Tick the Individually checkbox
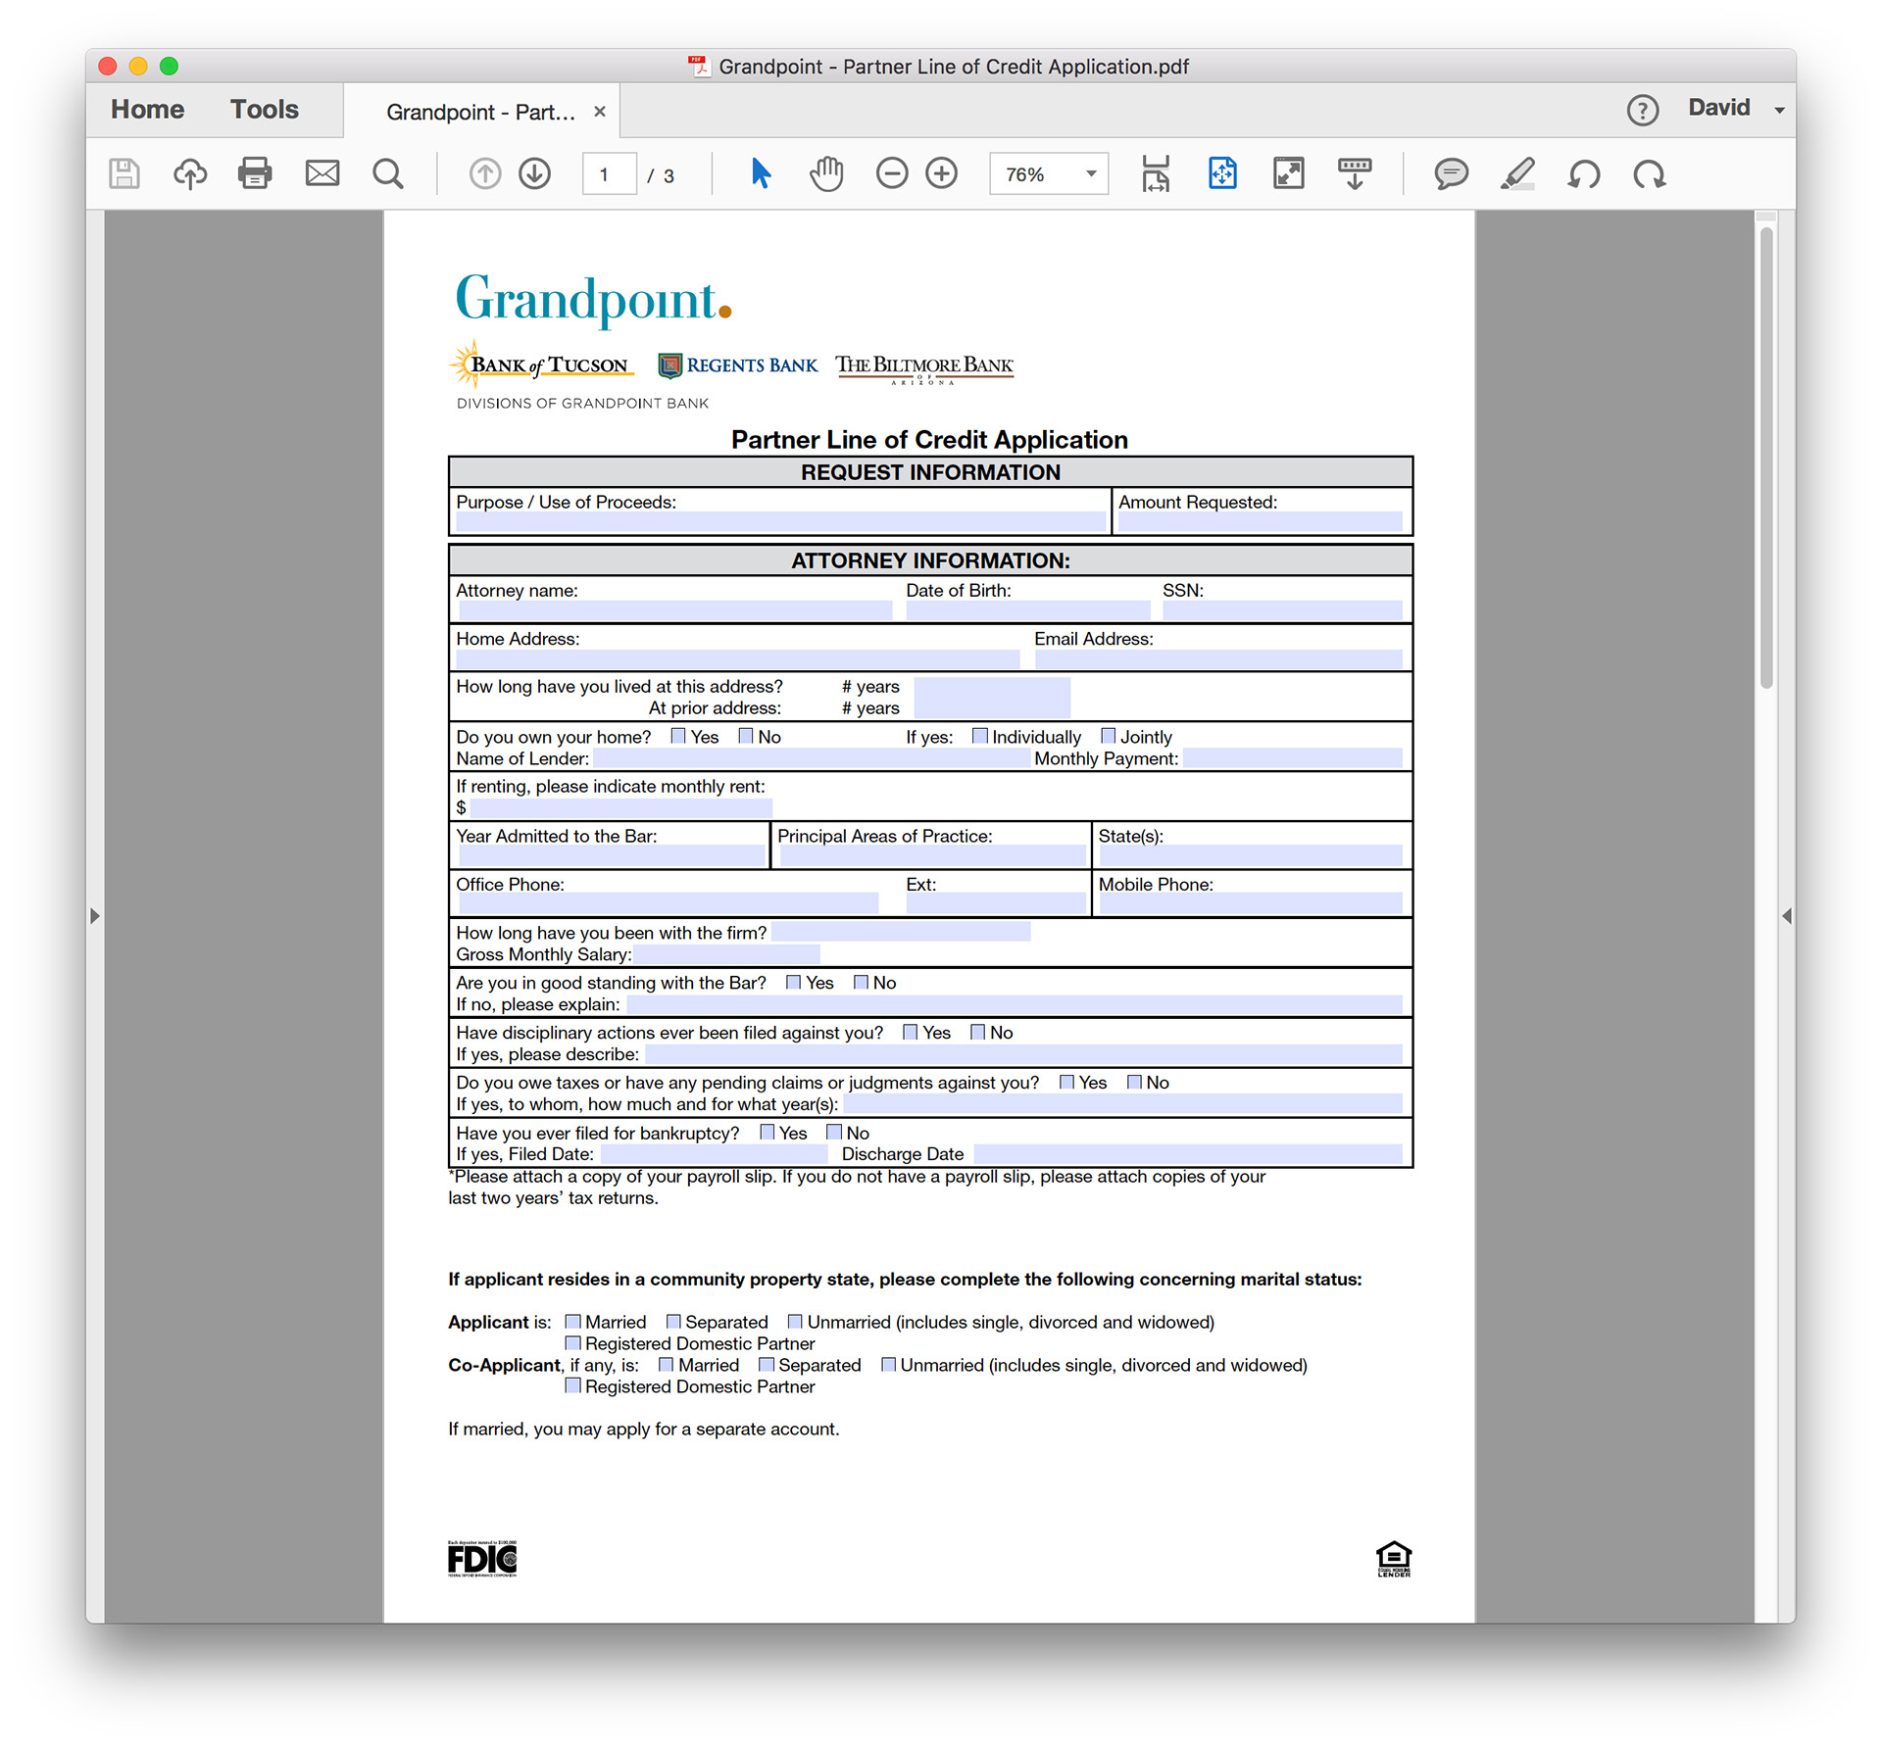The image size is (1882, 1746). coord(979,736)
